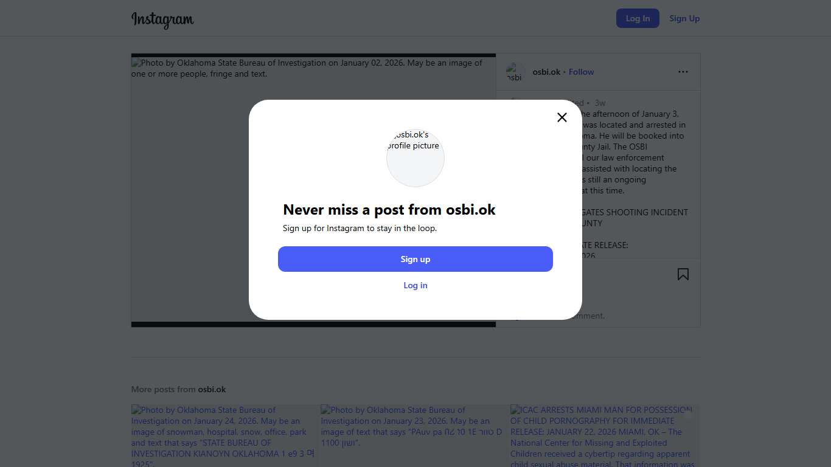This screenshot has height=467, width=831.
Task: Save the post with the bookmark icon
Action: coord(683,274)
